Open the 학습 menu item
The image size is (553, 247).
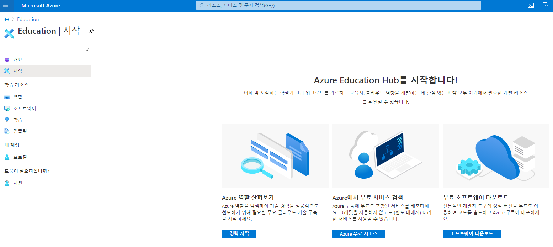pyautogui.click(x=46, y=120)
